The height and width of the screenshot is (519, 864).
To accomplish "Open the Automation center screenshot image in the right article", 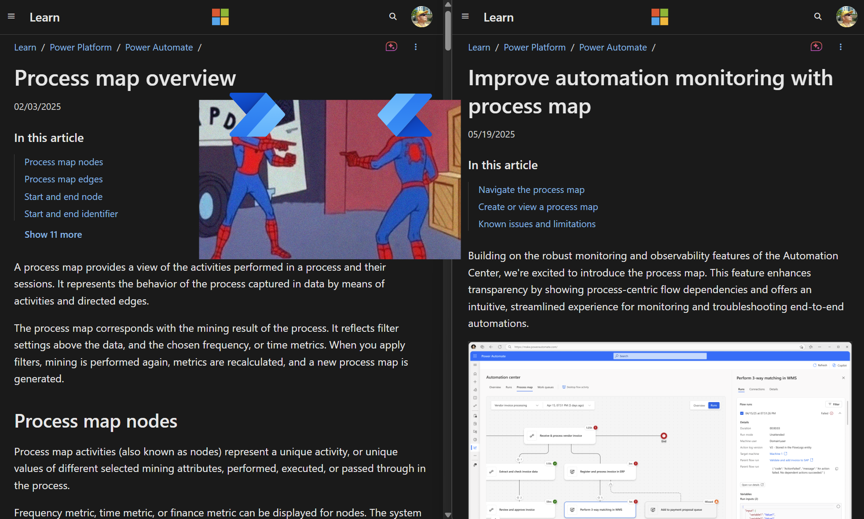I will click(x=660, y=430).
